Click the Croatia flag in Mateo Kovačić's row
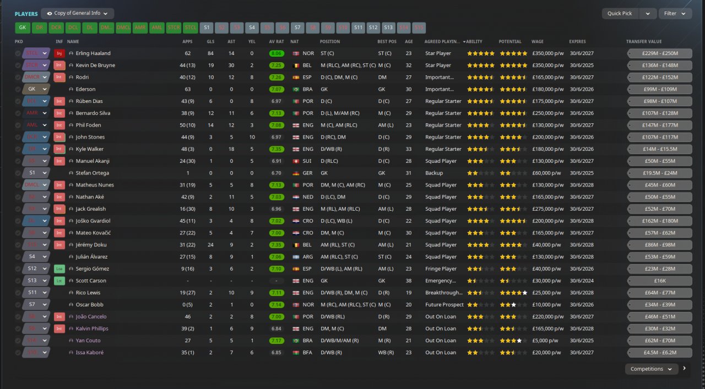705x389 pixels. click(296, 233)
